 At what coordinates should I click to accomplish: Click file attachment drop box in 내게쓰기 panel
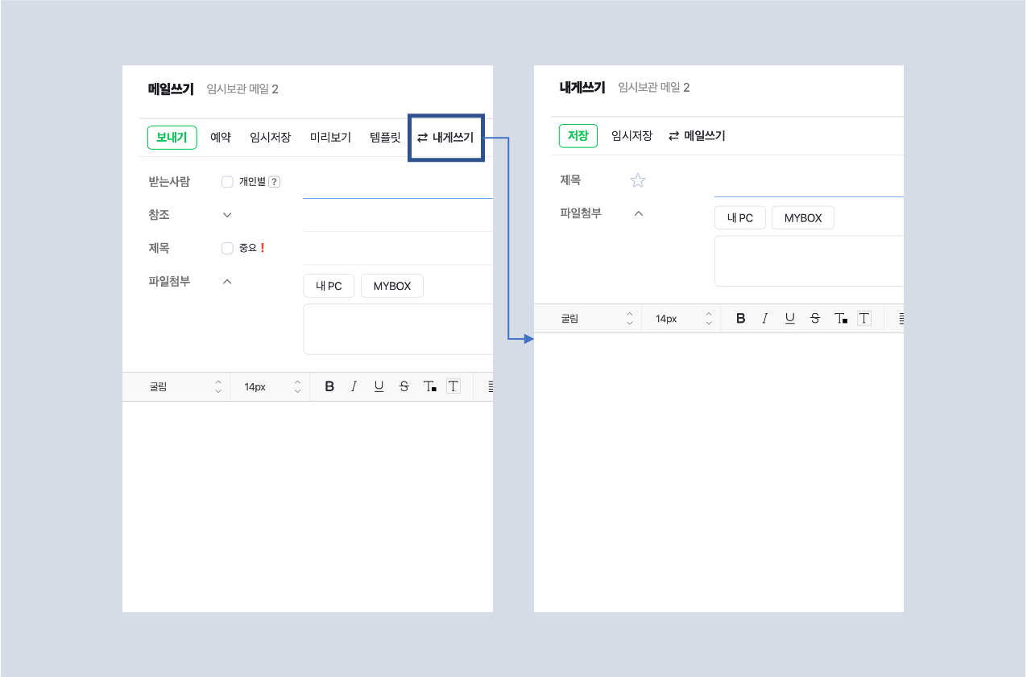coord(809,261)
